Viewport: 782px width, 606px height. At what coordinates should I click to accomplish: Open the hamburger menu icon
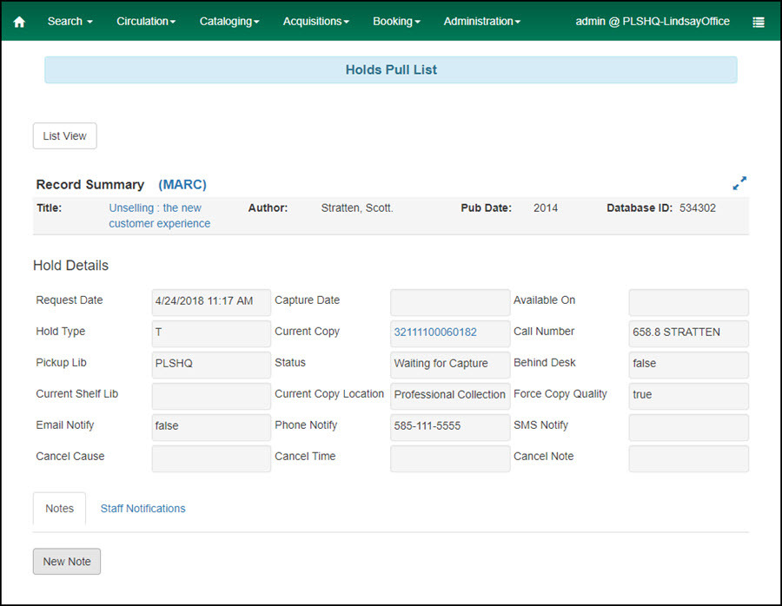coord(758,22)
